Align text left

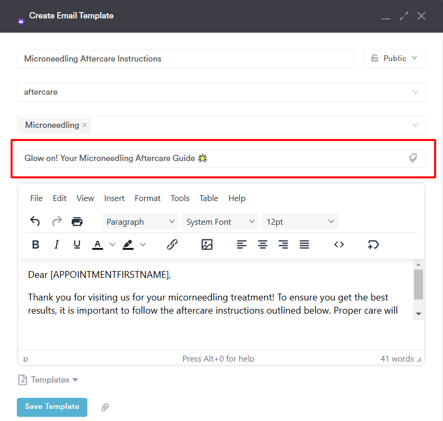pyautogui.click(x=241, y=244)
